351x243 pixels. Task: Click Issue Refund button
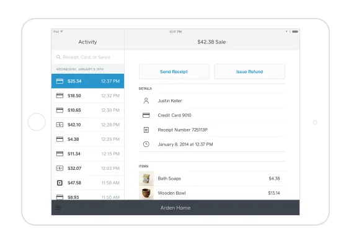[249, 72]
